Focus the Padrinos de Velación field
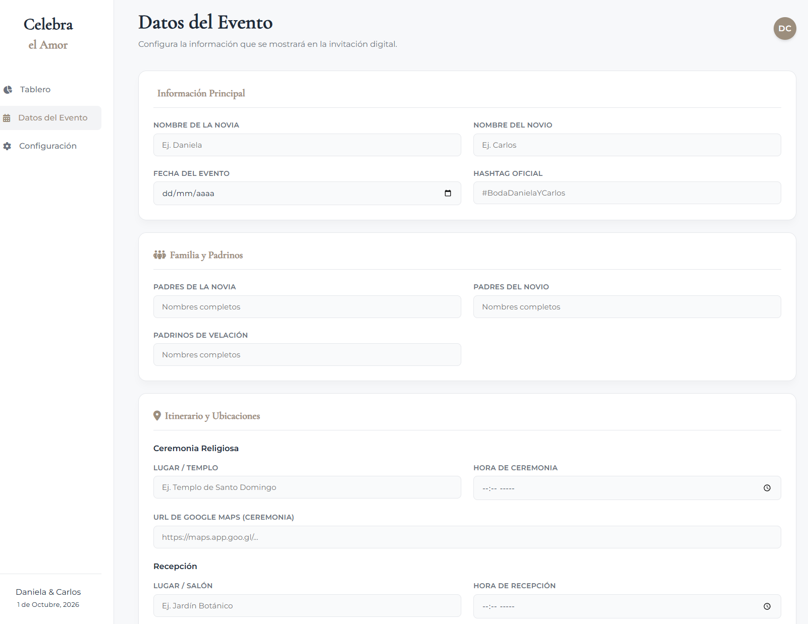808x624 pixels. point(307,354)
